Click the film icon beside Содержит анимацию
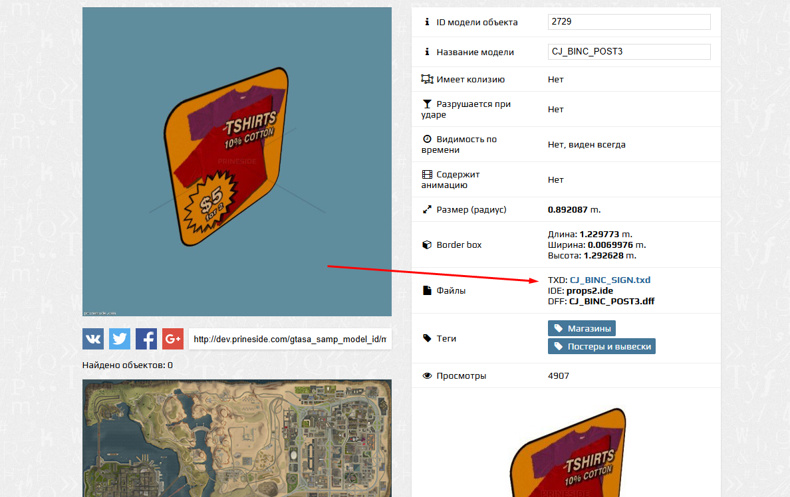This screenshot has height=497, width=790. tap(427, 175)
